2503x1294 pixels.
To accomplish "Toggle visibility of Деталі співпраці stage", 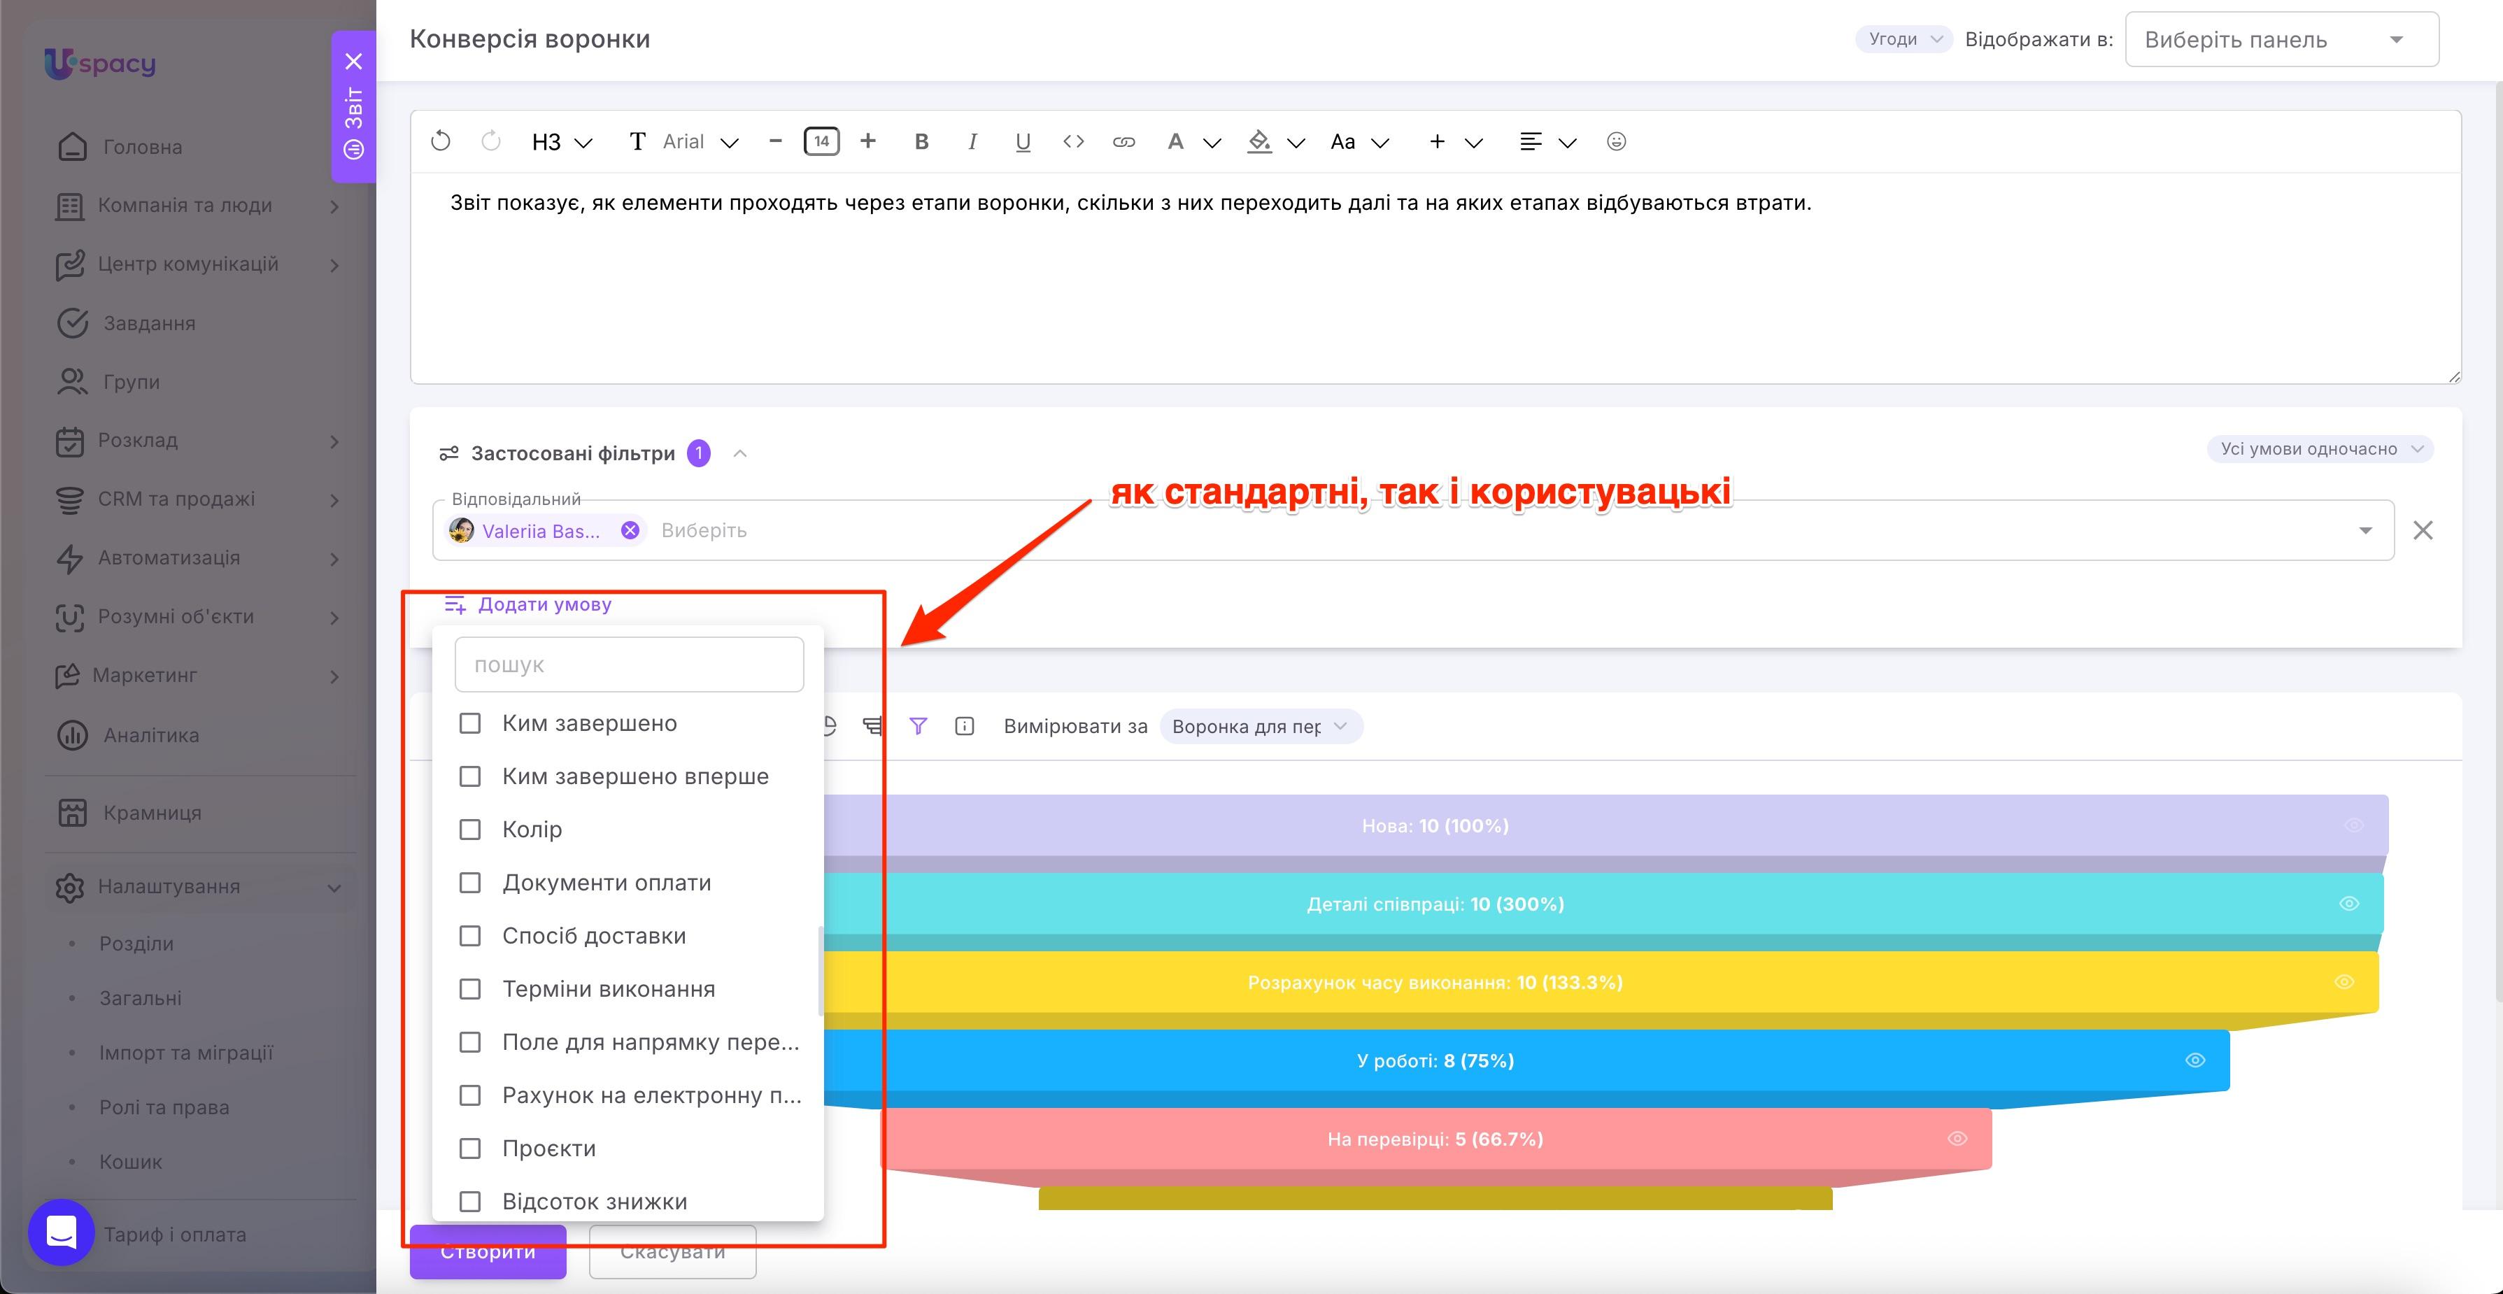I will tap(2348, 904).
